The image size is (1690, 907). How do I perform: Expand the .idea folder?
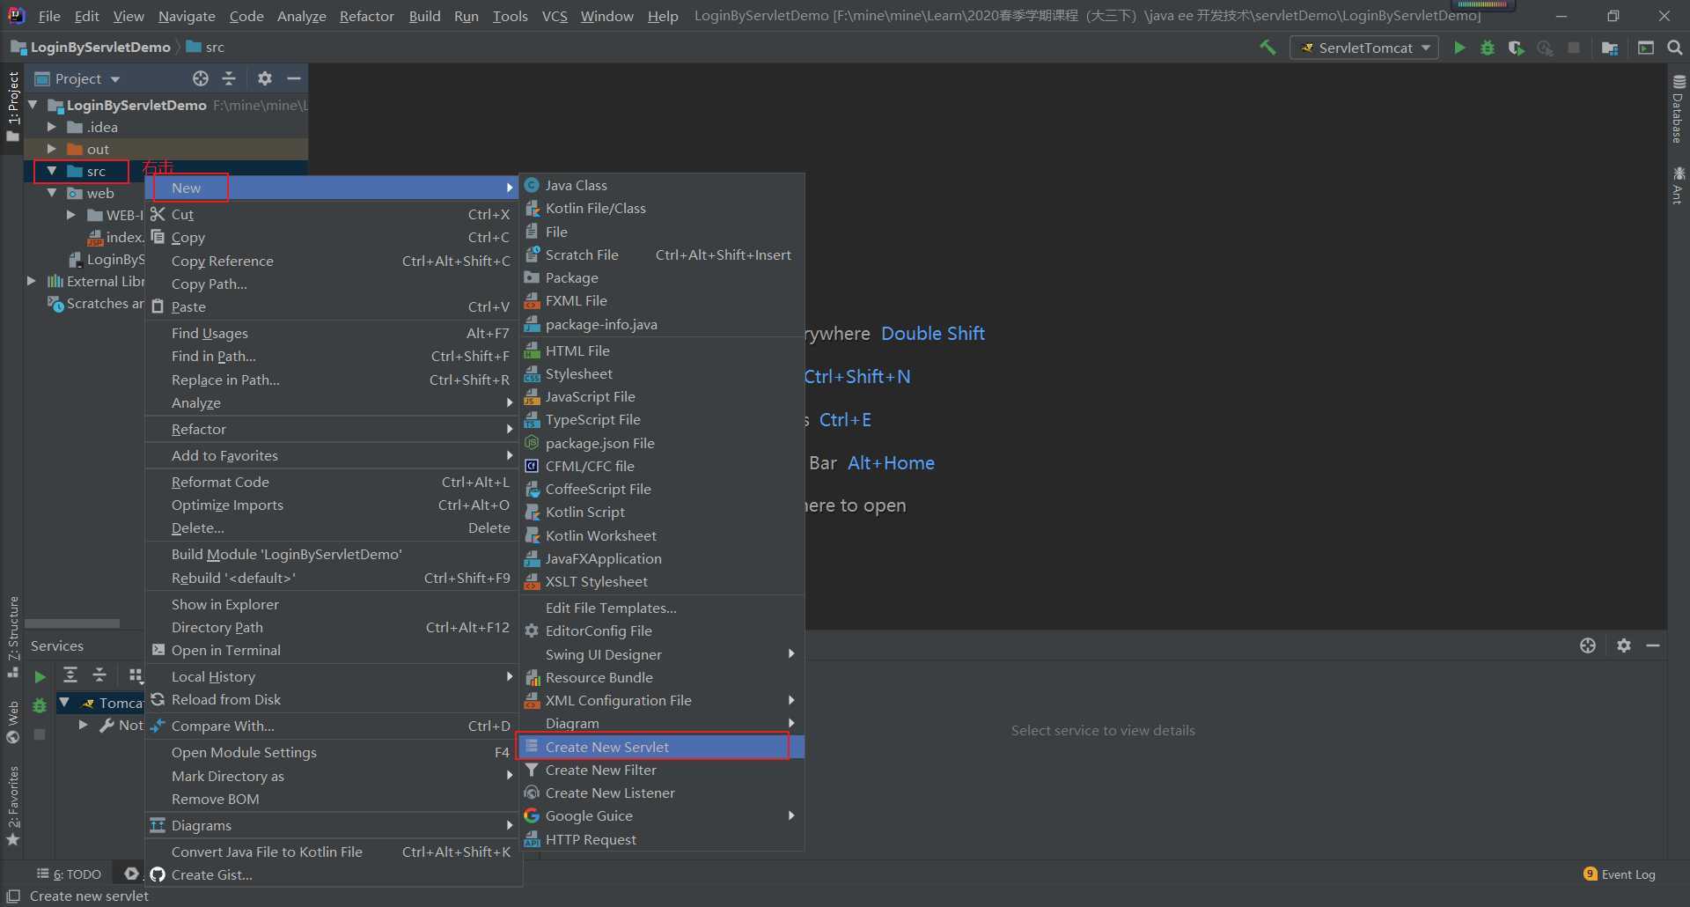[52, 127]
